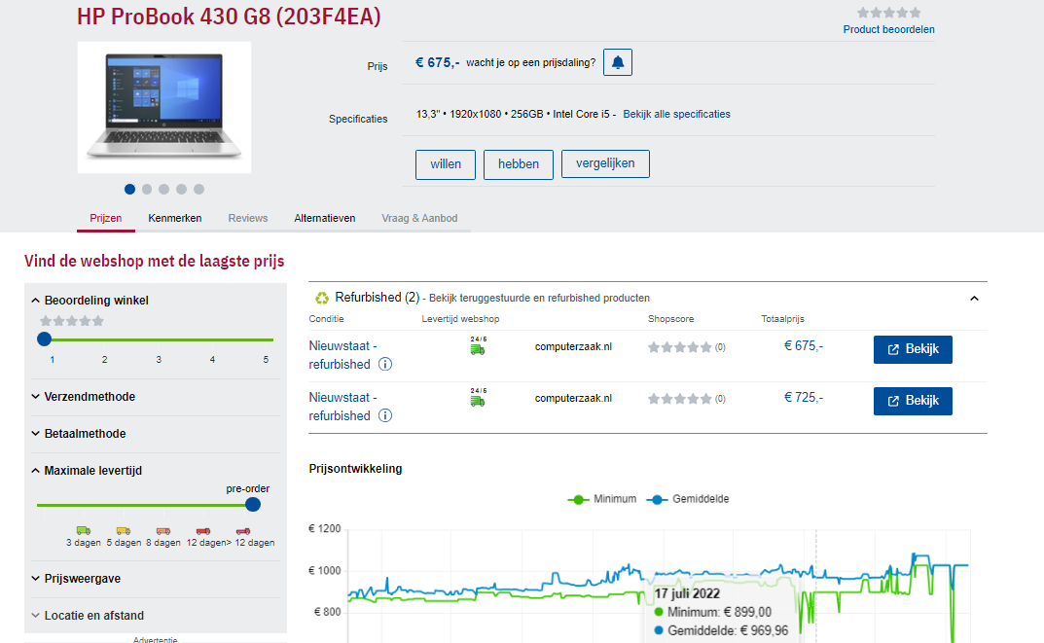Click the pre-order label above delivery slider
Screen dimensions: 1044x643
tap(248, 488)
